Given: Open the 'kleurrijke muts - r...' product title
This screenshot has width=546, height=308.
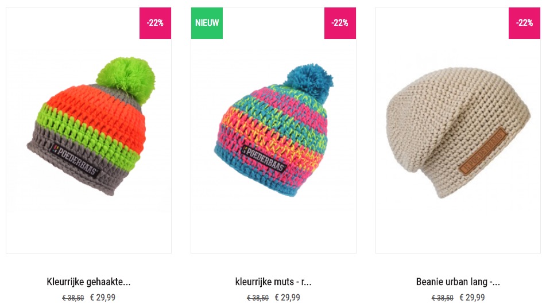Looking at the screenshot, I should 273,282.
